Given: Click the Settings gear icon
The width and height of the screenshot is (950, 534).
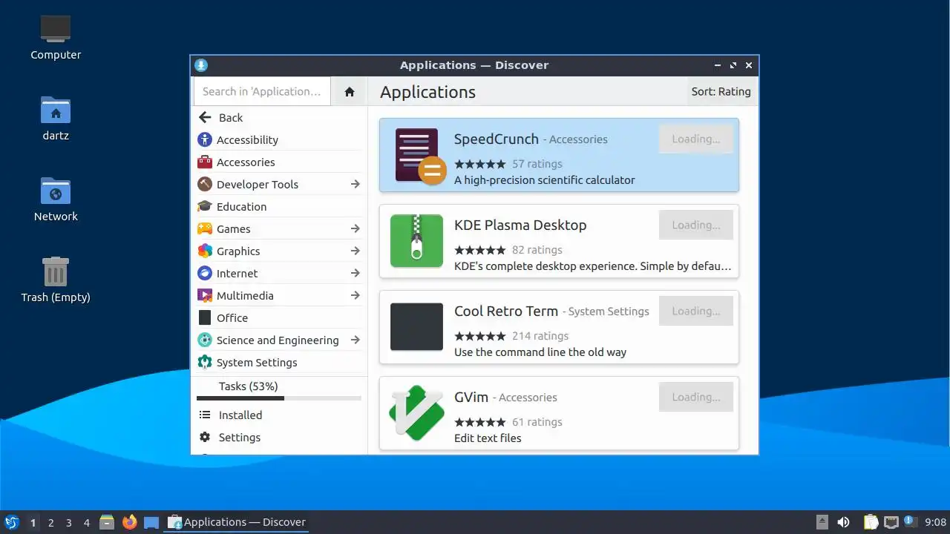Looking at the screenshot, I should pos(205,437).
